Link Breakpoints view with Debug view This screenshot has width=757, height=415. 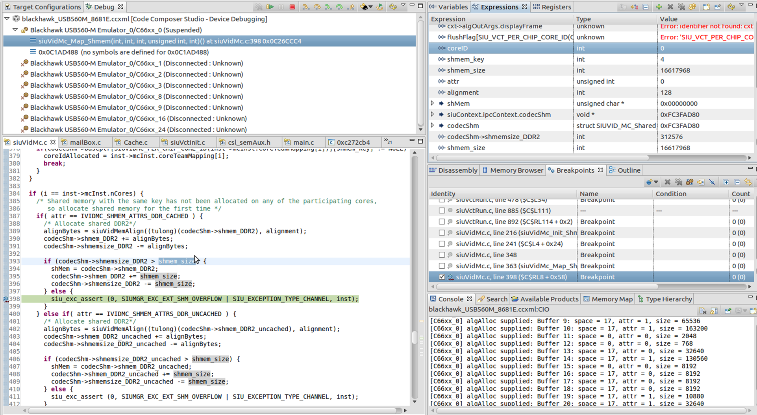tap(748, 182)
